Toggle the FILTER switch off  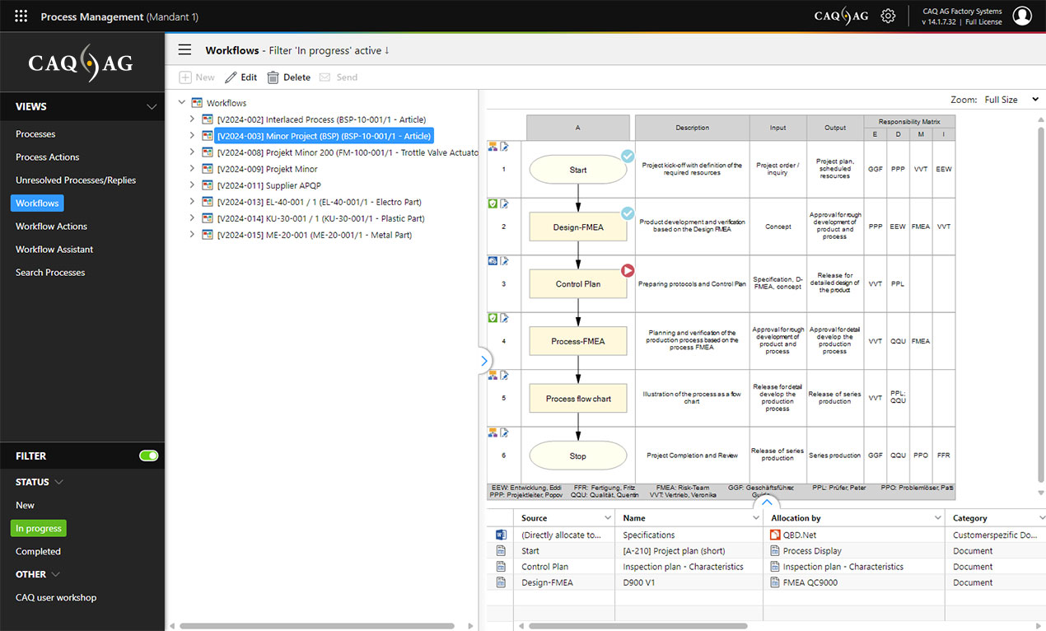coord(148,456)
